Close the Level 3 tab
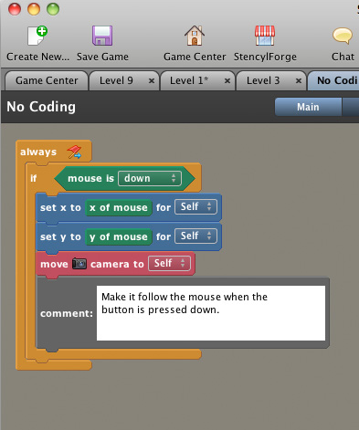 (299, 81)
